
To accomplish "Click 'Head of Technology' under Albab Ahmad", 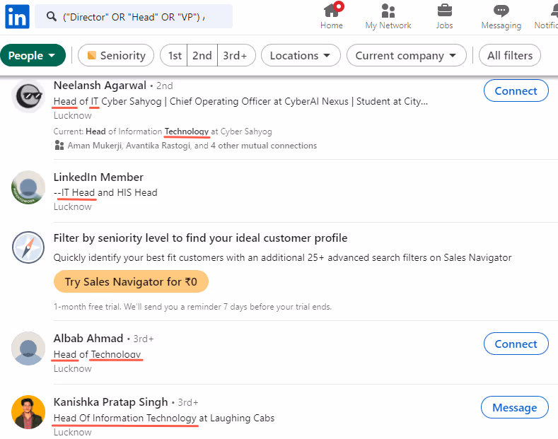I will [97, 354].
